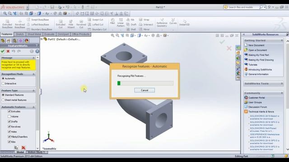Click the Extruded Boss/Base tool
The height and width of the screenshot is (162, 289).
click(7, 24)
